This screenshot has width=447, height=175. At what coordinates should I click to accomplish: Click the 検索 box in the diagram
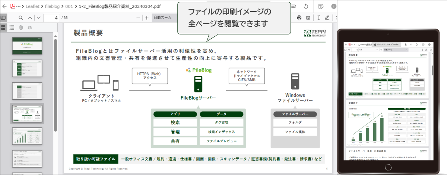(x=175, y=122)
